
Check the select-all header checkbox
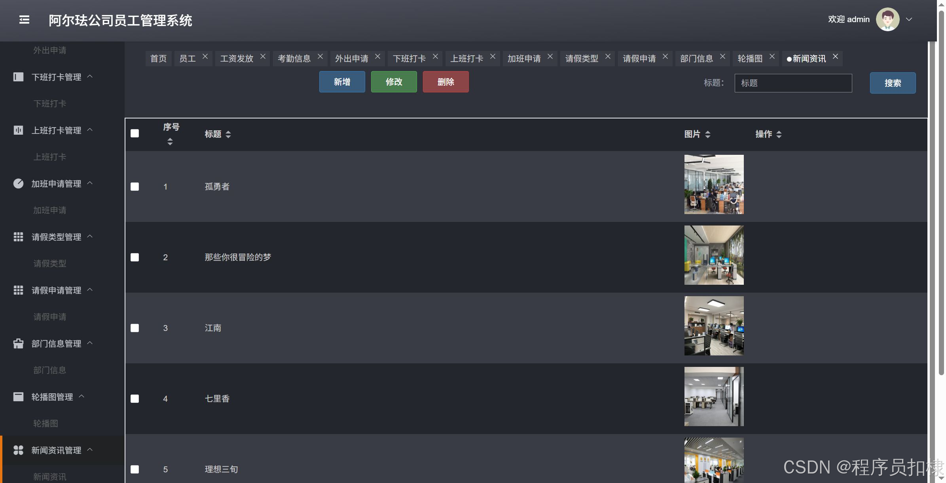(135, 133)
